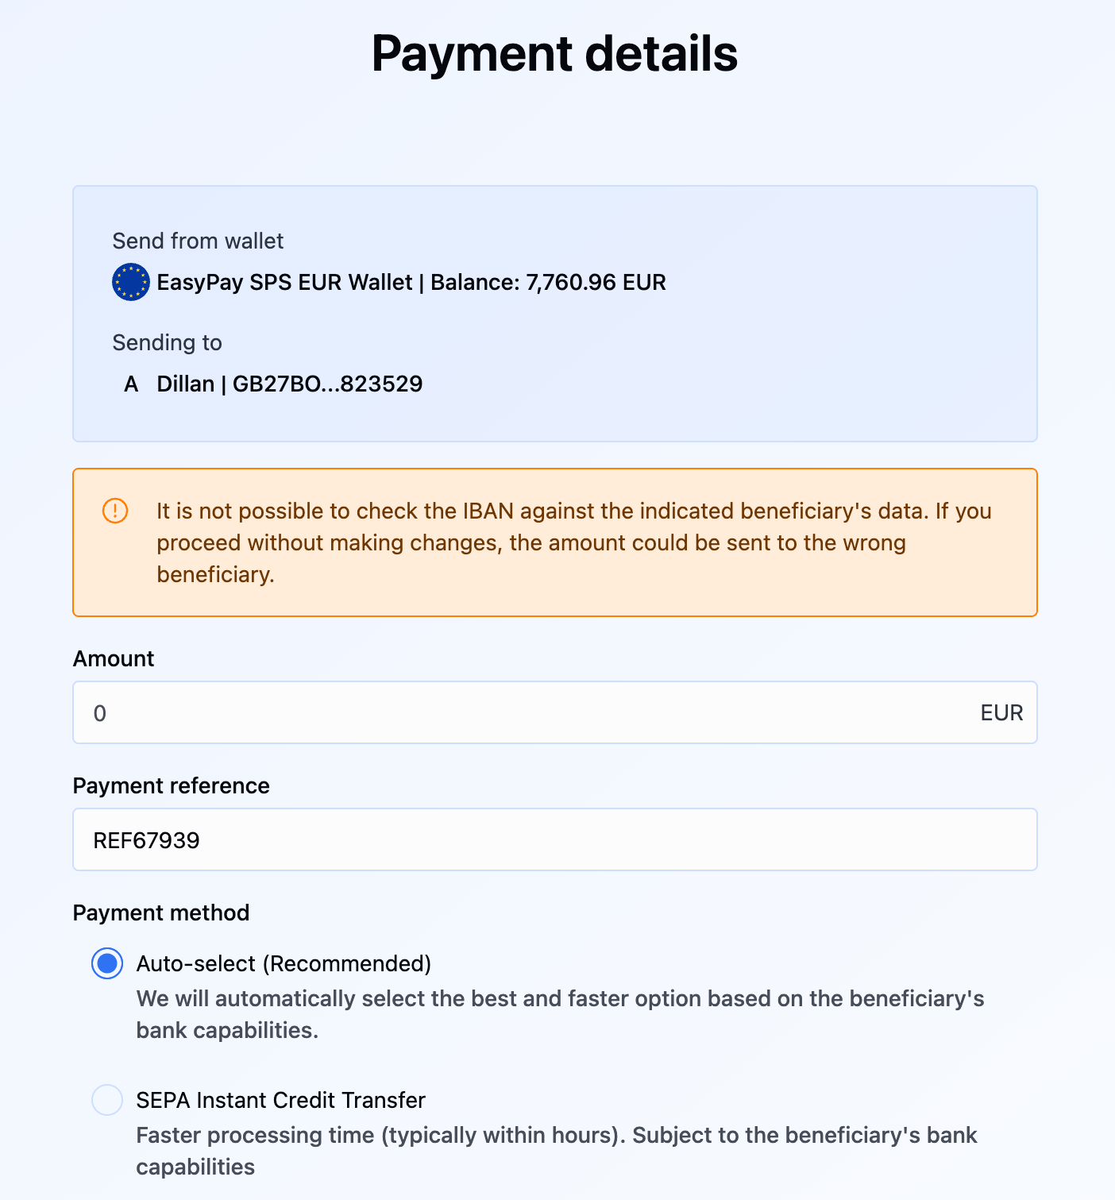This screenshot has height=1200, width=1115.
Task: Click the Payment reference text field
Action: tap(554, 839)
